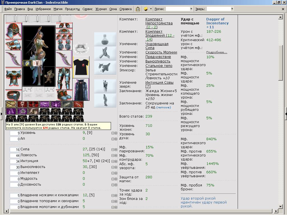Click the (remove) link after Сокрушение
The image size is (287, 215).
164,107
